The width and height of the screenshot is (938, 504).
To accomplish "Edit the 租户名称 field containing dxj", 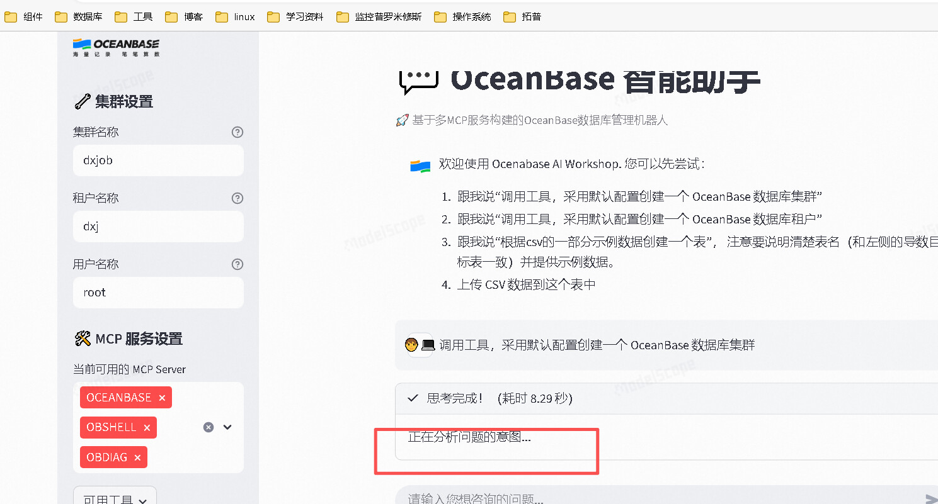I will 158,227.
